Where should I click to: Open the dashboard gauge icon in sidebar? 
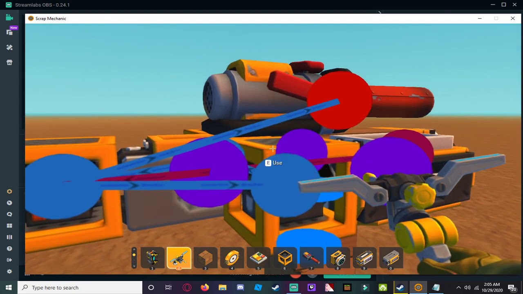[x=9, y=203]
